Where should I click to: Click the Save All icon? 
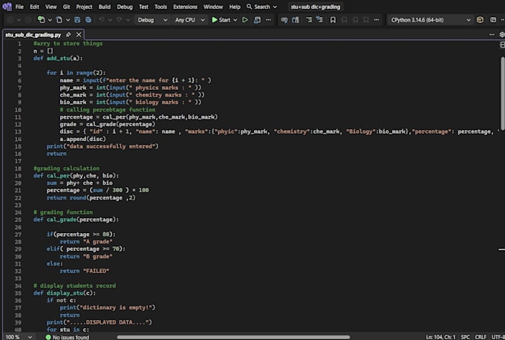tap(88, 20)
